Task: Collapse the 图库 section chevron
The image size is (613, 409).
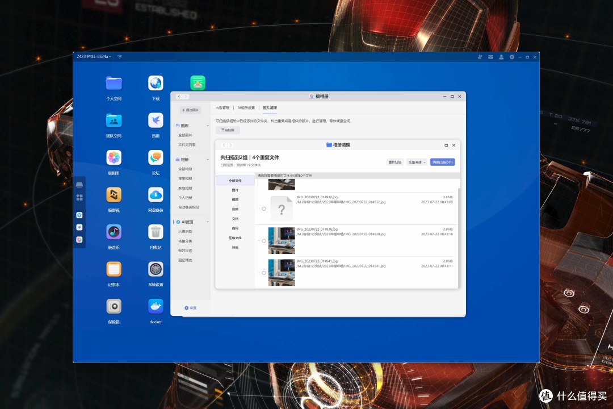Action: tap(208, 126)
